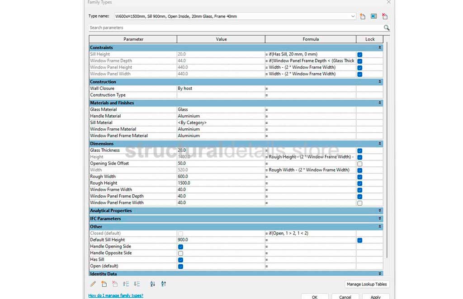Open the 'How do I manage family types?' link
The image size is (463, 299).
point(116,295)
